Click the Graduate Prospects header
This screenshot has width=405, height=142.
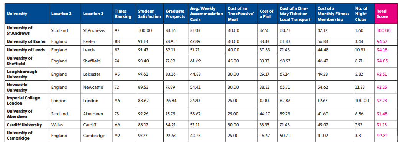coord(175,14)
